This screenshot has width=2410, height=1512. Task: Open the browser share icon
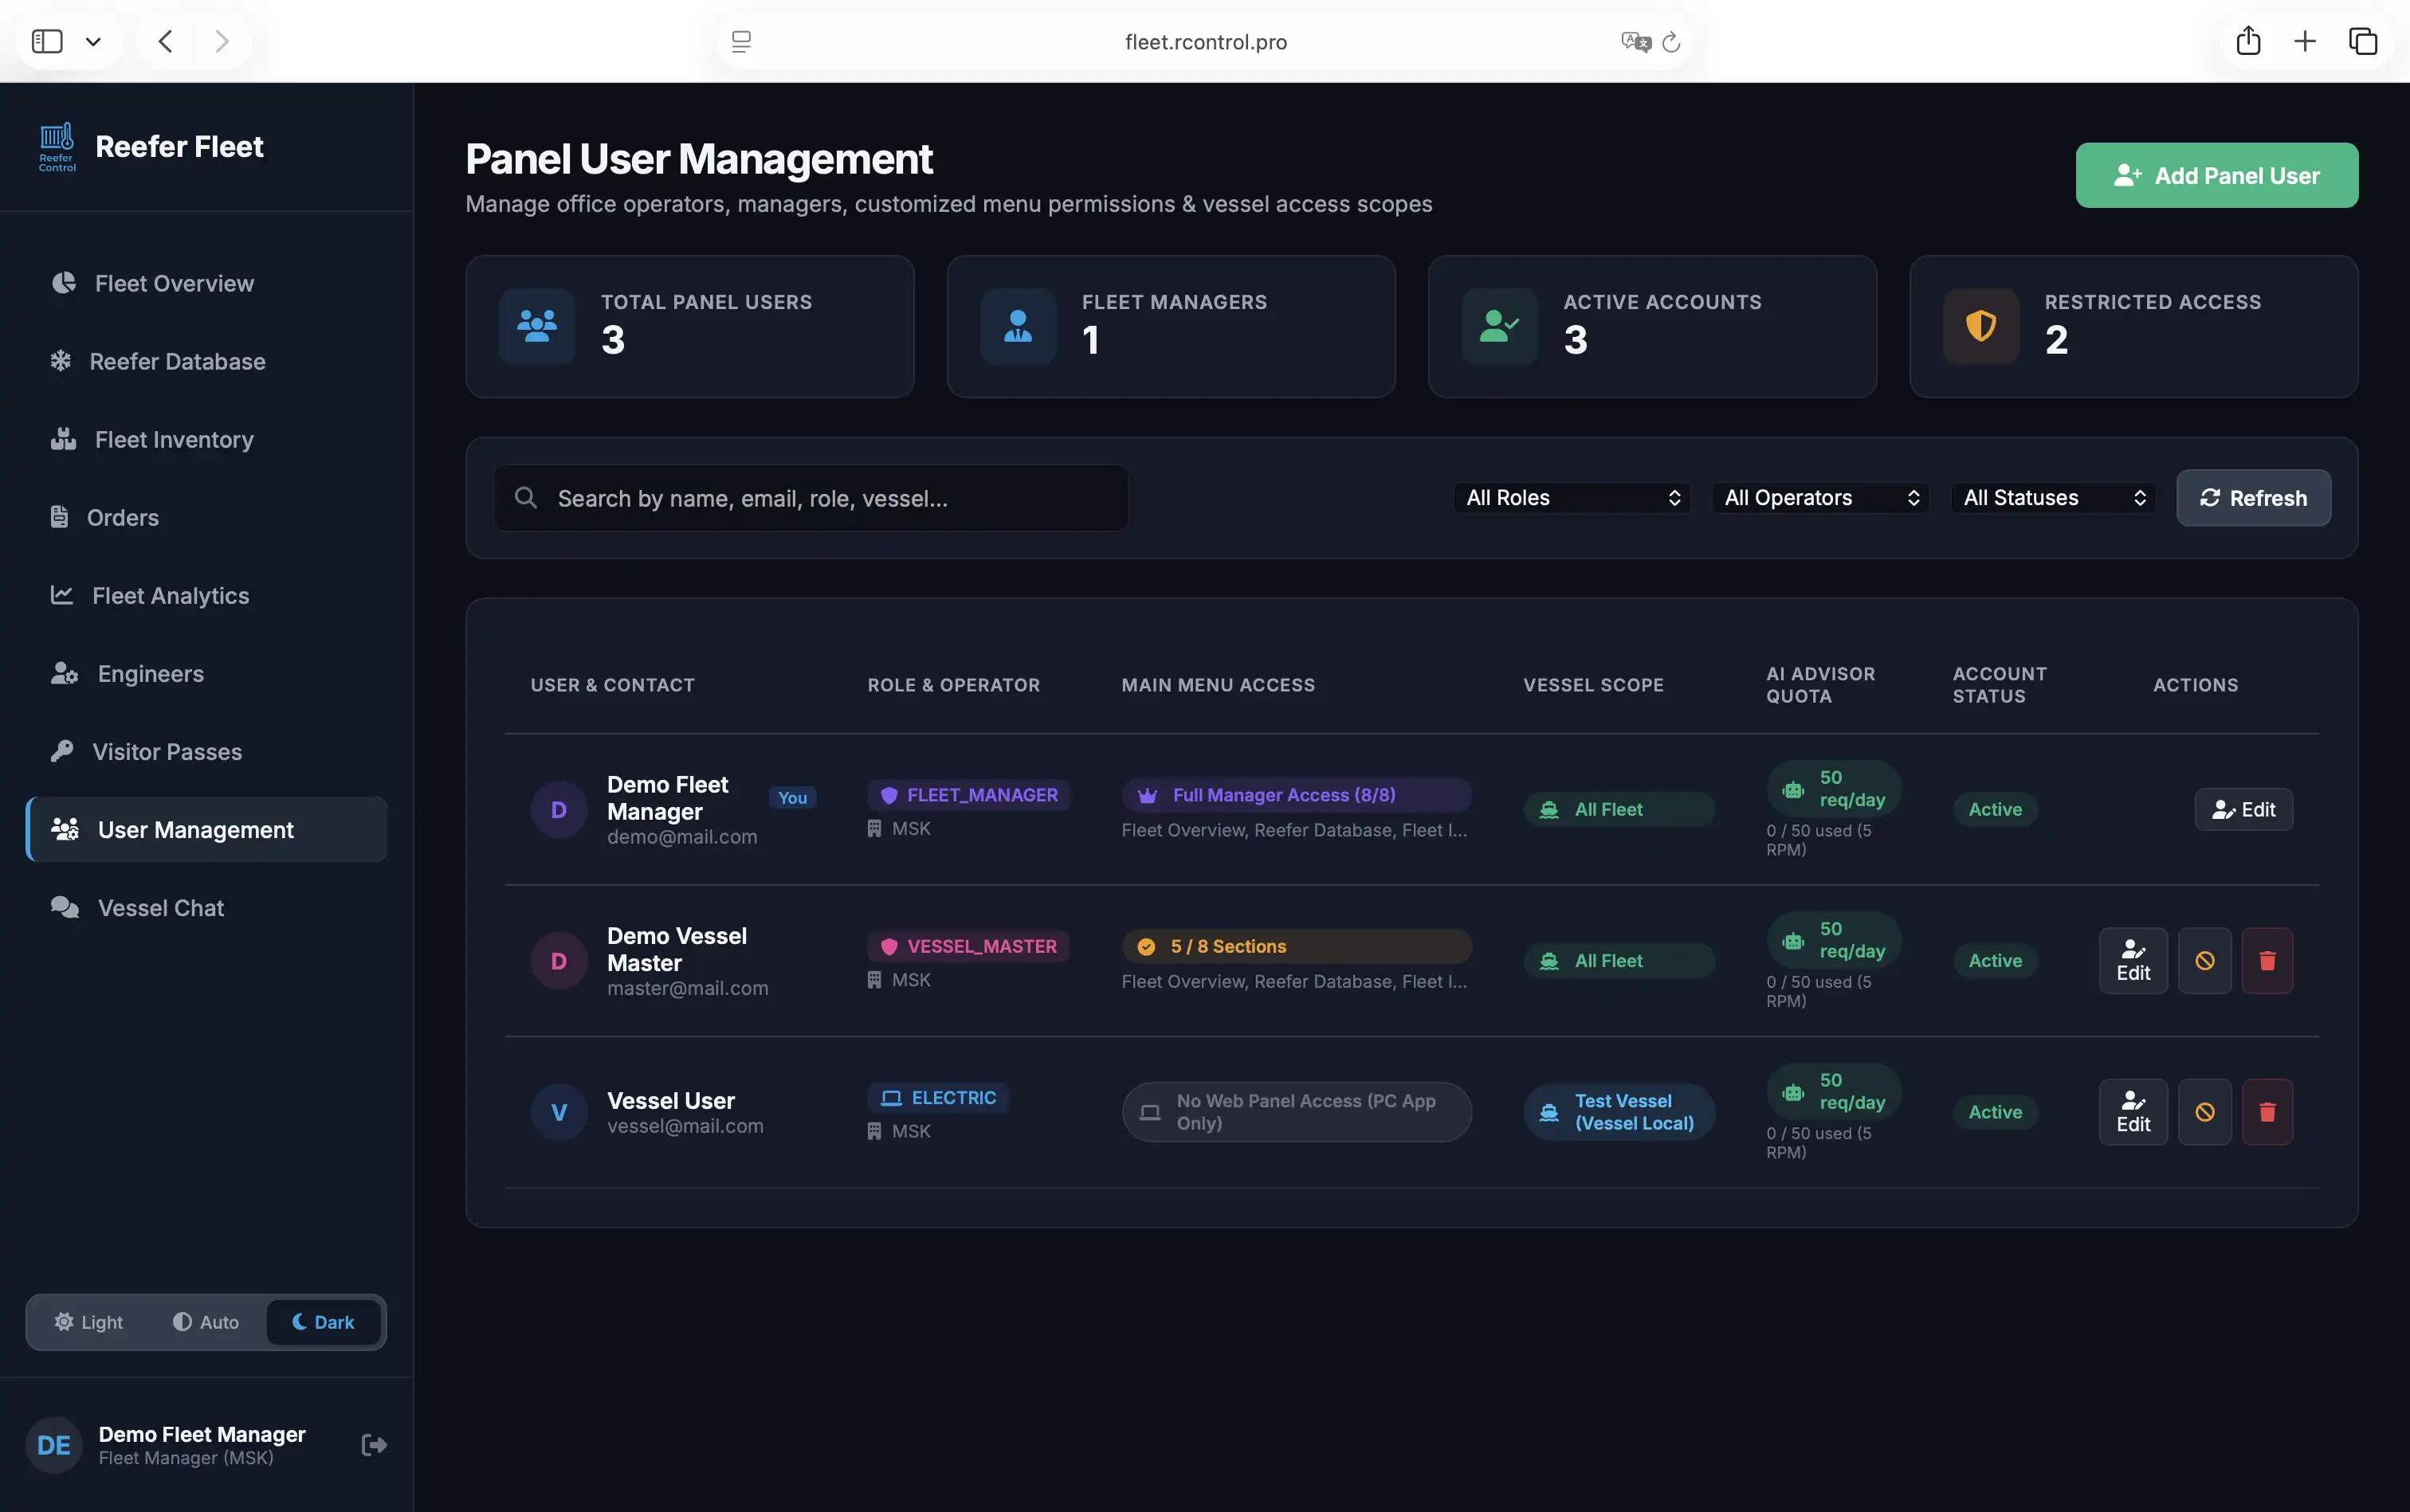coord(2248,41)
